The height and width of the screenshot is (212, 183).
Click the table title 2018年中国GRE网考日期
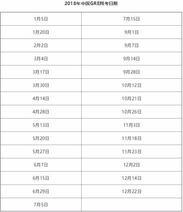coord(91,4)
